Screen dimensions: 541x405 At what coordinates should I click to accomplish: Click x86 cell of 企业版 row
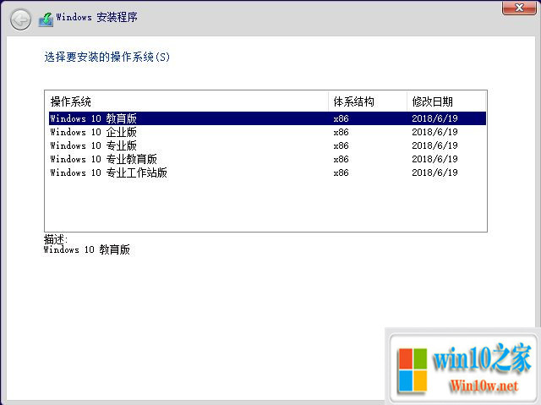341,132
